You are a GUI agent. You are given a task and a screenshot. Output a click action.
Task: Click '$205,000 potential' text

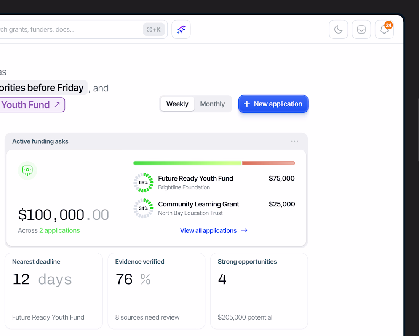pos(245,317)
